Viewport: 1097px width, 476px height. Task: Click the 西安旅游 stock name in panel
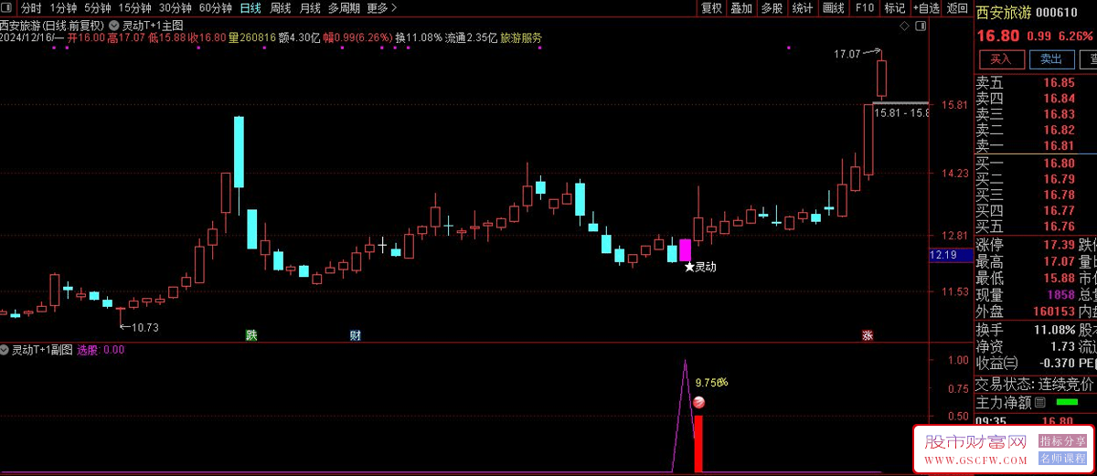coord(1003,13)
